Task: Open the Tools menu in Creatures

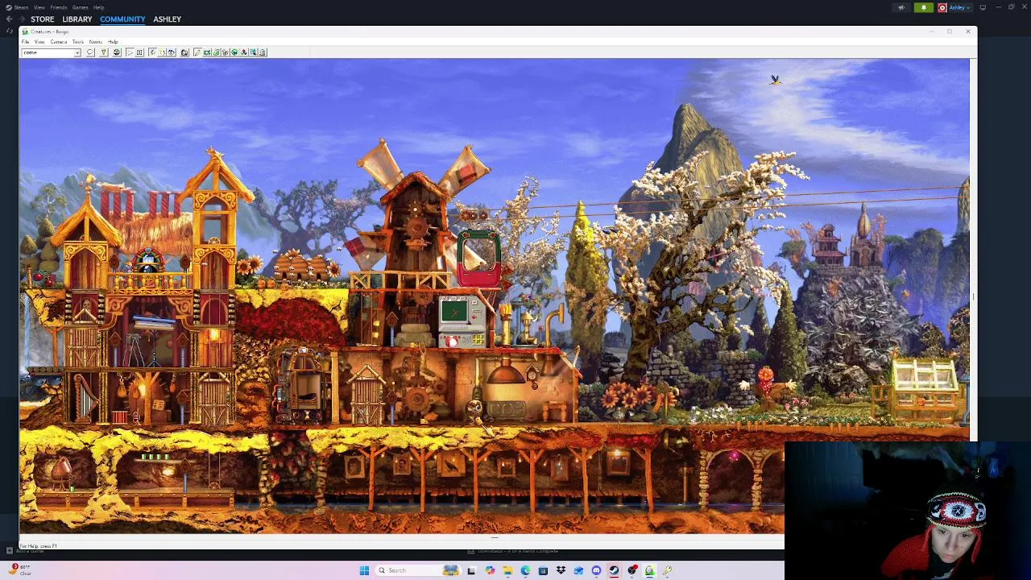Action: [x=78, y=42]
